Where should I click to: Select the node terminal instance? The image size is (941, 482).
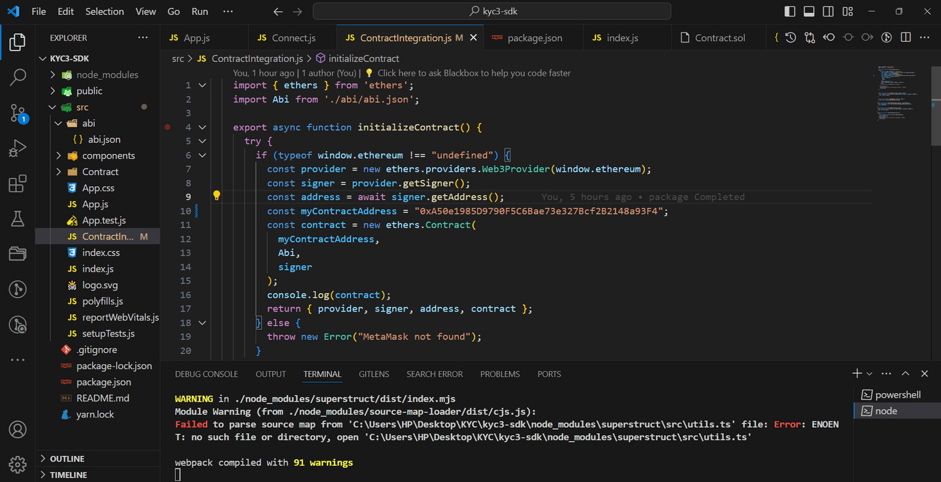pos(897,411)
